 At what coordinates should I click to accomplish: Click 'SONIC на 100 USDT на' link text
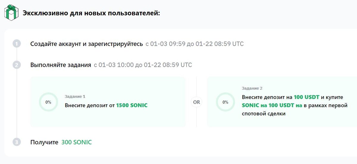(272, 105)
